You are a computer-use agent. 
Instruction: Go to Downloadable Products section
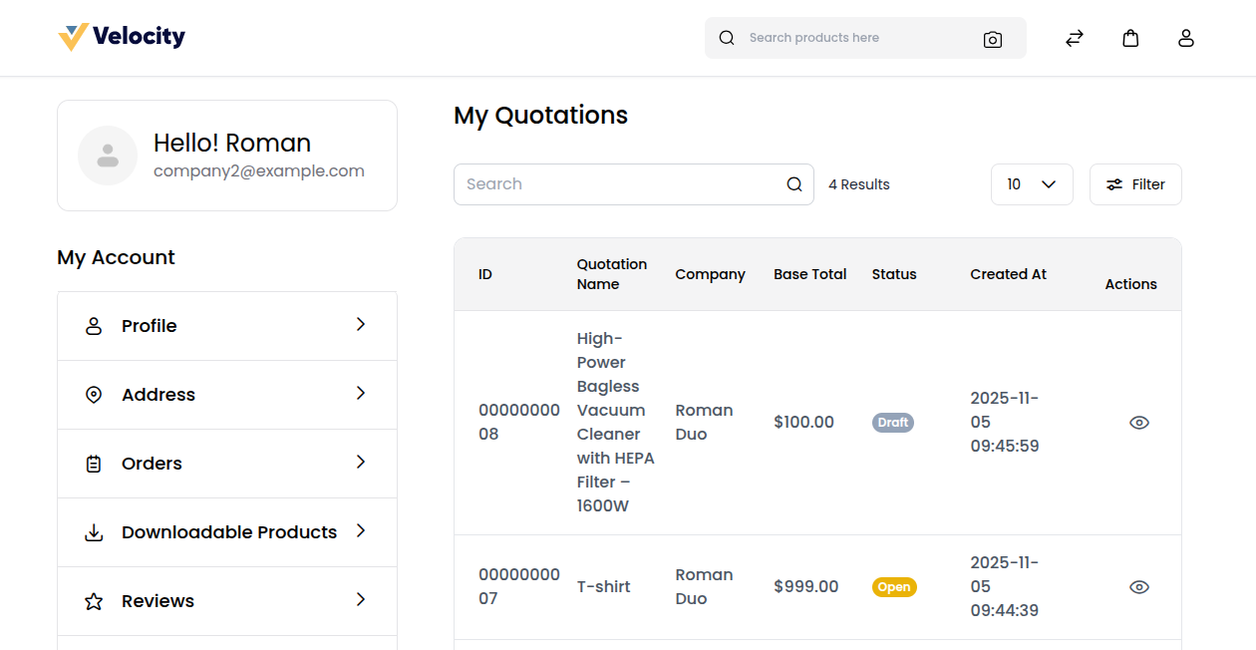pyautogui.click(x=228, y=532)
